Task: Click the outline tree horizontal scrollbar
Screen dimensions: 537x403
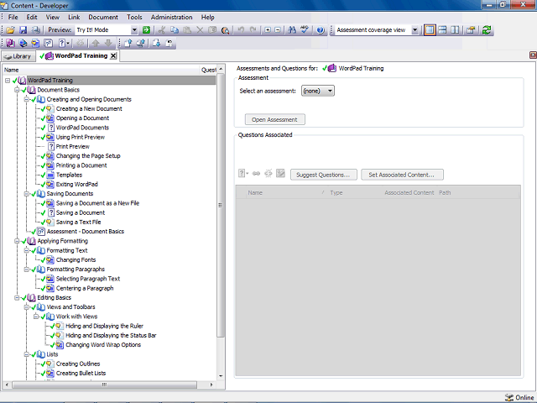Action: 104,385
